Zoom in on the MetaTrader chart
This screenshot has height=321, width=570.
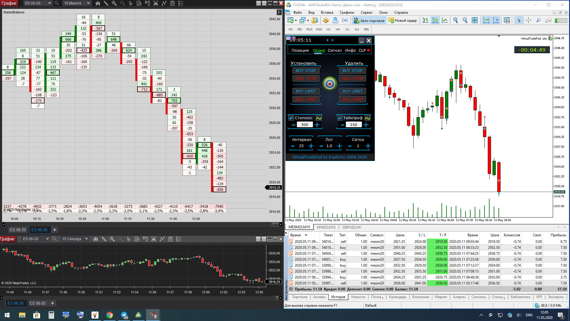click(455, 20)
